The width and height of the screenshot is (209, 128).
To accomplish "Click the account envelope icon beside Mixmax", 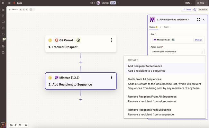I will pyautogui.click(x=173, y=40).
